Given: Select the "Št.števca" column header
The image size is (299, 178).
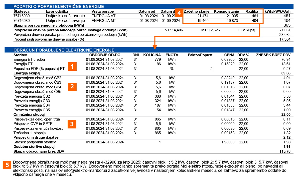Looking at the screenshot, I should pyautogui.click(x=21, y=11).
